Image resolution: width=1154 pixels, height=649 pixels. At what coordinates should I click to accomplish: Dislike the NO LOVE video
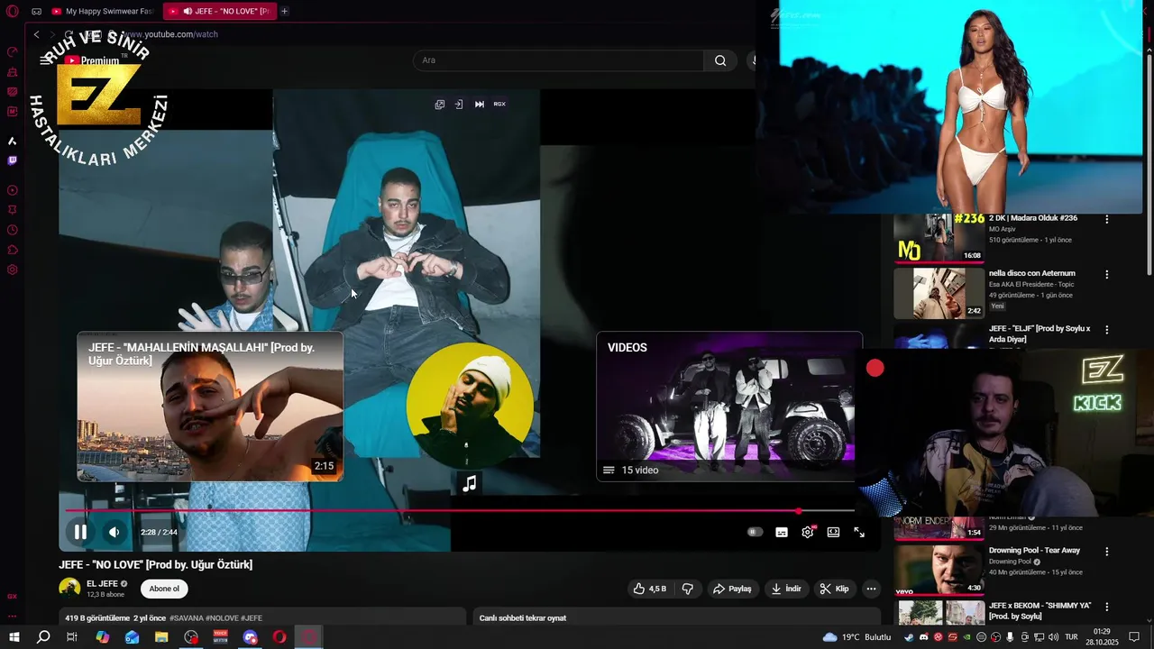(688, 589)
